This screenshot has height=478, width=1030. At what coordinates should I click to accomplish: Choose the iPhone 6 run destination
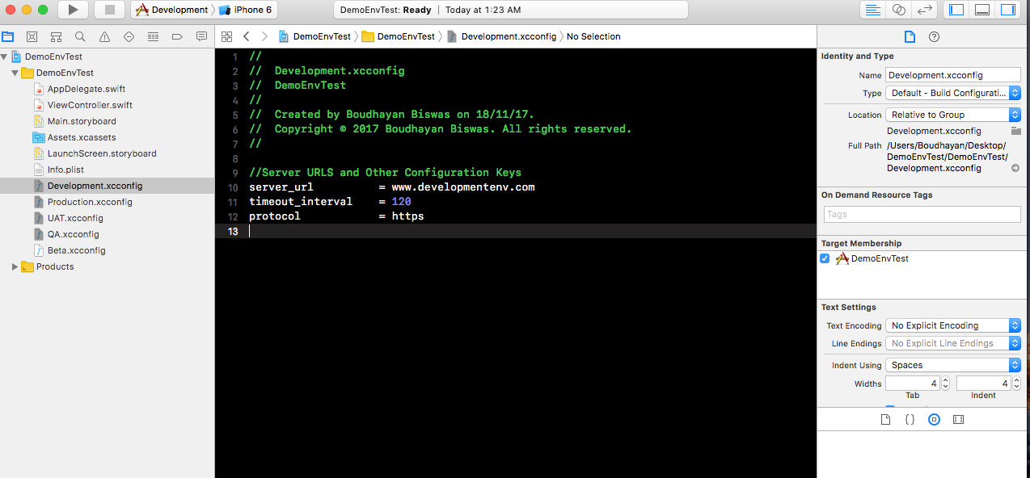(247, 10)
